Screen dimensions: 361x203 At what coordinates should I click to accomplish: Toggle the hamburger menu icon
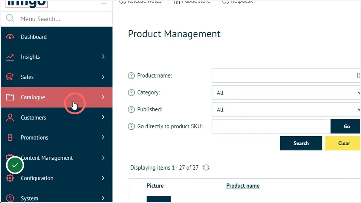click(x=103, y=2)
